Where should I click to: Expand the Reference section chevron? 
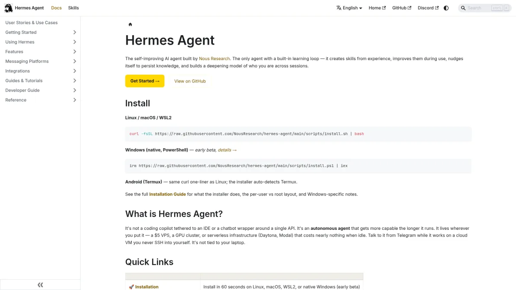coord(75,100)
